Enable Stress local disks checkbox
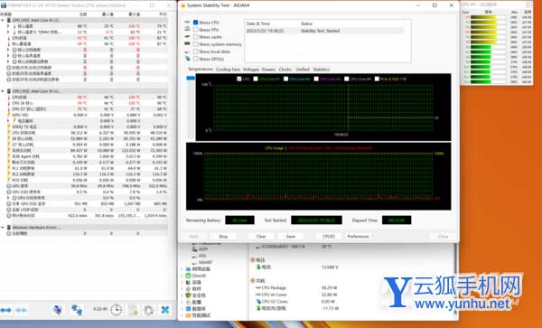This screenshot has width=542, height=328. point(196,52)
